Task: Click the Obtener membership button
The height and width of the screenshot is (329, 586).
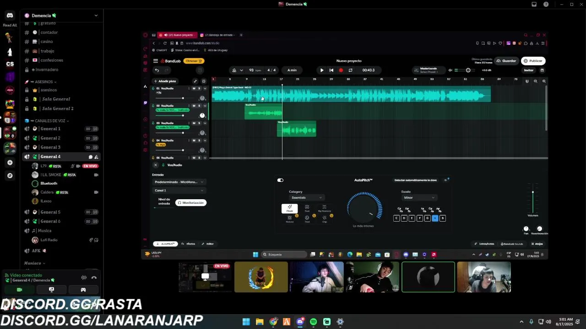Action: pyautogui.click(x=194, y=61)
